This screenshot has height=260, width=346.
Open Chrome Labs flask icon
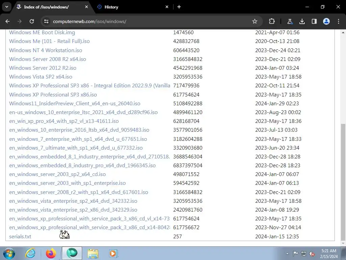coord(290,21)
